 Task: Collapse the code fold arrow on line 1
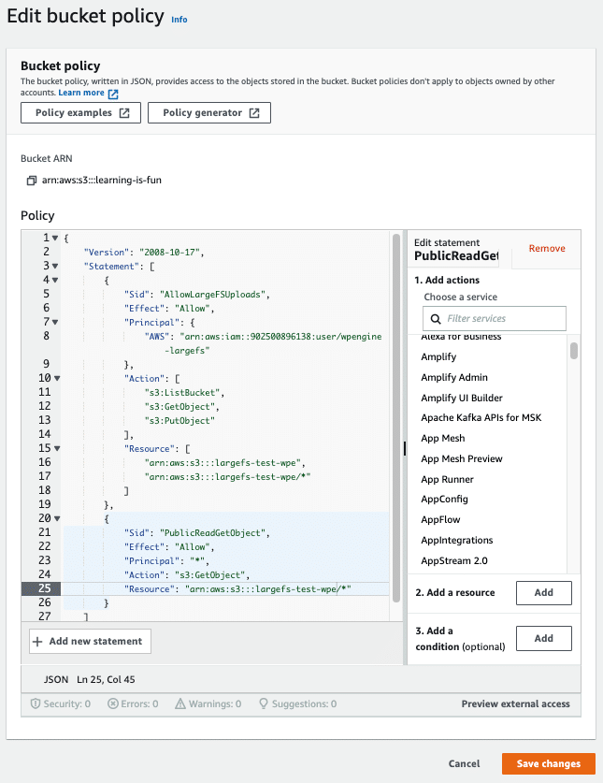(55, 238)
